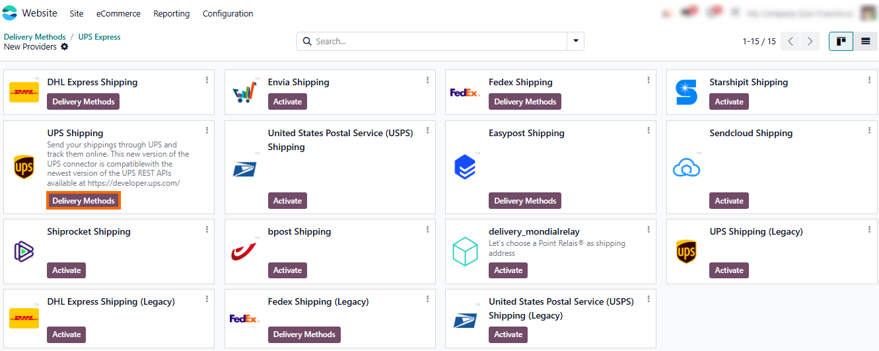Switch to kanban view
The height and width of the screenshot is (351, 879).
click(x=841, y=41)
